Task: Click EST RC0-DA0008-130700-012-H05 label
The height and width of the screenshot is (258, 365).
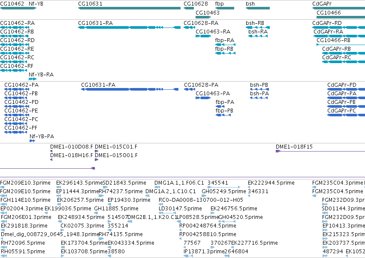Action: point(201,200)
